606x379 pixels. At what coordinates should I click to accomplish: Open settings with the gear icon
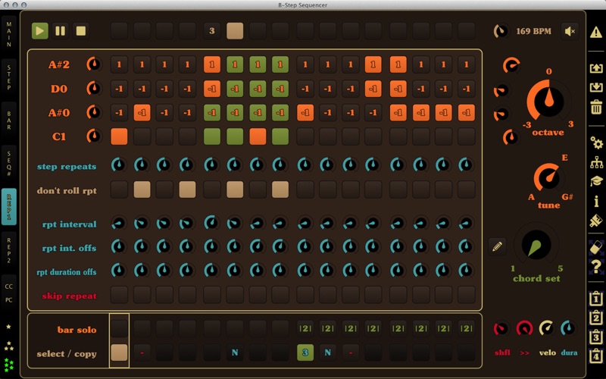596,143
